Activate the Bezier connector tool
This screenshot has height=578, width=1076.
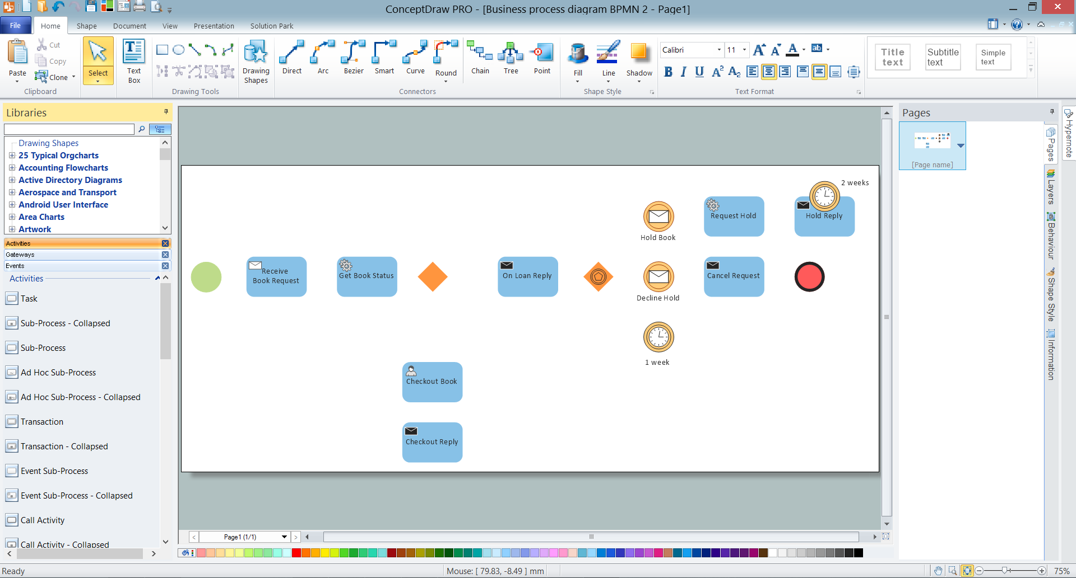(x=354, y=58)
